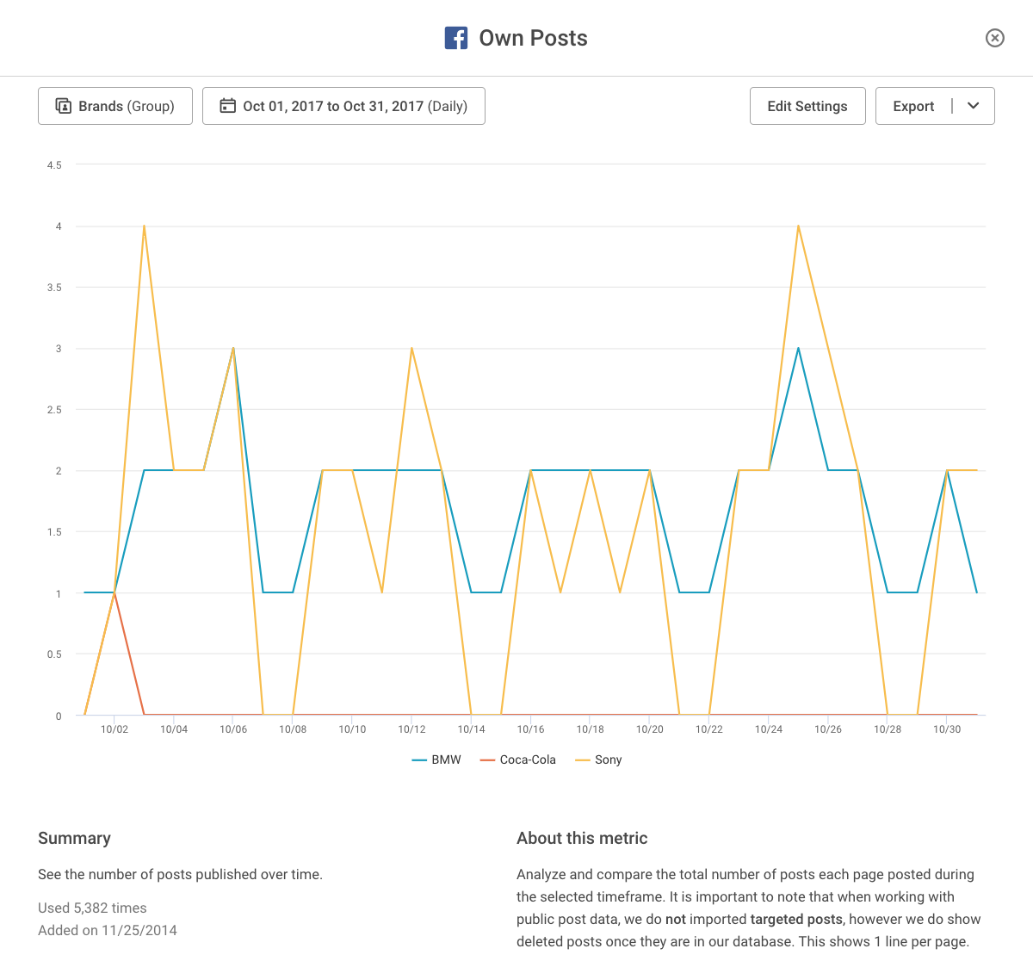
Task: Click the brands group icon
Action: (63, 106)
